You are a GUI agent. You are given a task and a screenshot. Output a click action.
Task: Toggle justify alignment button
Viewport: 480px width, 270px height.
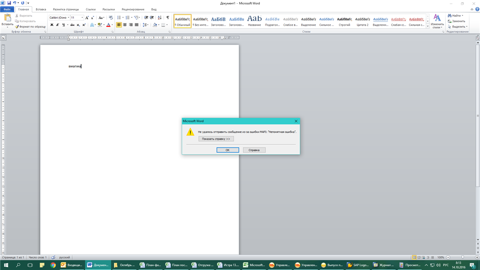pyautogui.click(x=136, y=25)
